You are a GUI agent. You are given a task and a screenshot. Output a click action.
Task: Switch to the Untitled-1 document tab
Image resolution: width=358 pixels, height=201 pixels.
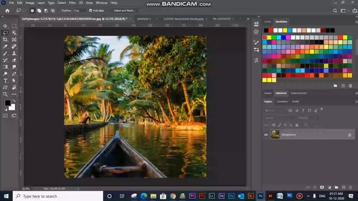click(144, 19)
